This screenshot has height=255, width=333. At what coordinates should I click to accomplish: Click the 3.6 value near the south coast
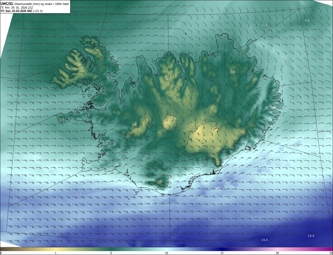pyautogui.click(x=159, y=182)
